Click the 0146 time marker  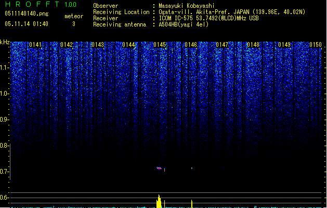point(191,45)
